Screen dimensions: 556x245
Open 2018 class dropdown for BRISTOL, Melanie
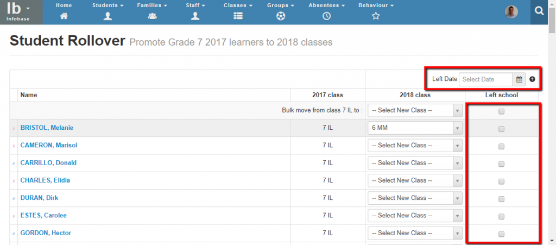click(415, 128)
